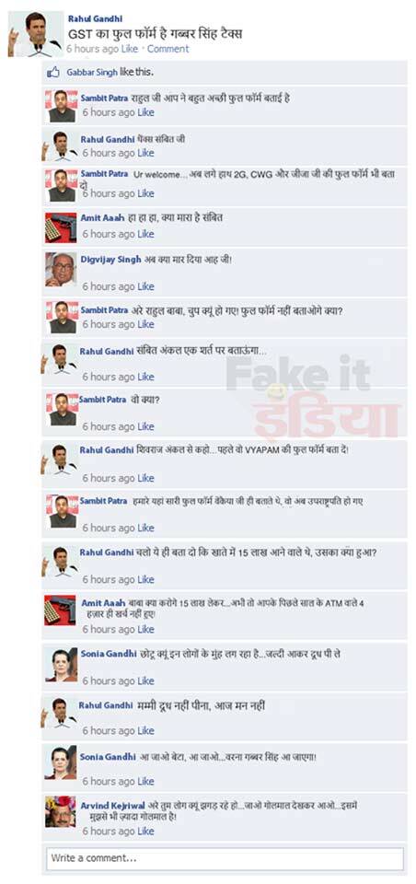Like Sambit Patra's first comment

coord(145,112)
